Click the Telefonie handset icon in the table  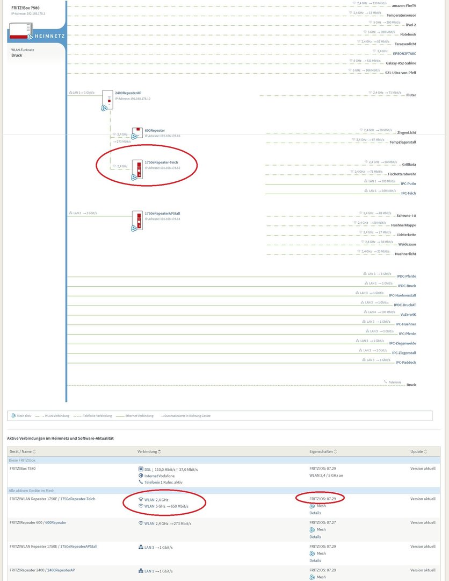(x=141, y=482)
